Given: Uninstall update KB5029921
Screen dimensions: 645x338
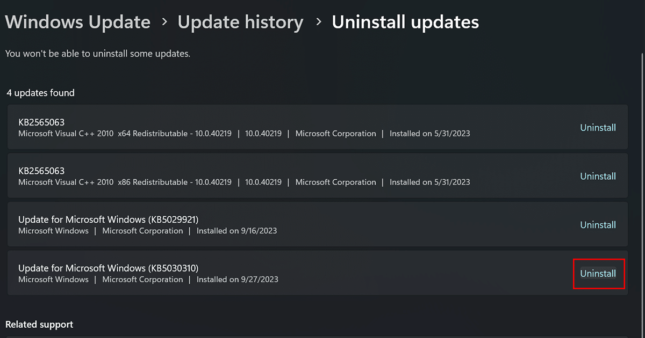Looking at the screenshot, I should (598, 225).
